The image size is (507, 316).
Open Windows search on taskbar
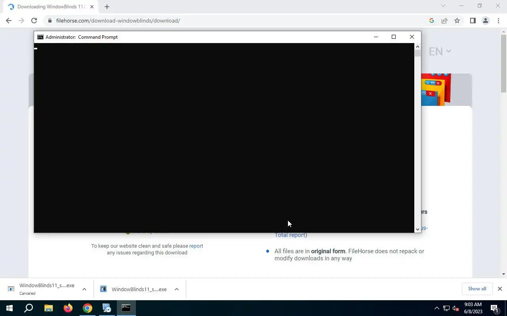(x=29, y=308)
